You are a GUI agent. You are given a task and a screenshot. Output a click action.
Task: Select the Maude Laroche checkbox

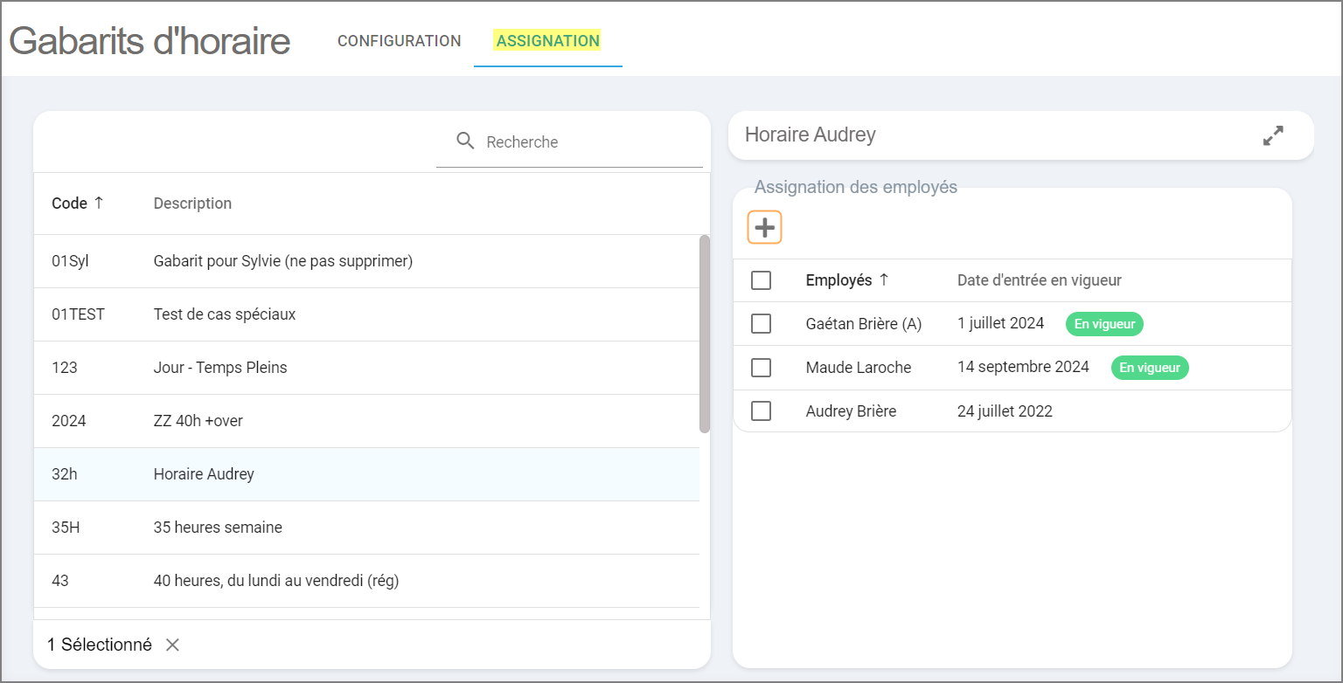pos(761,368)
